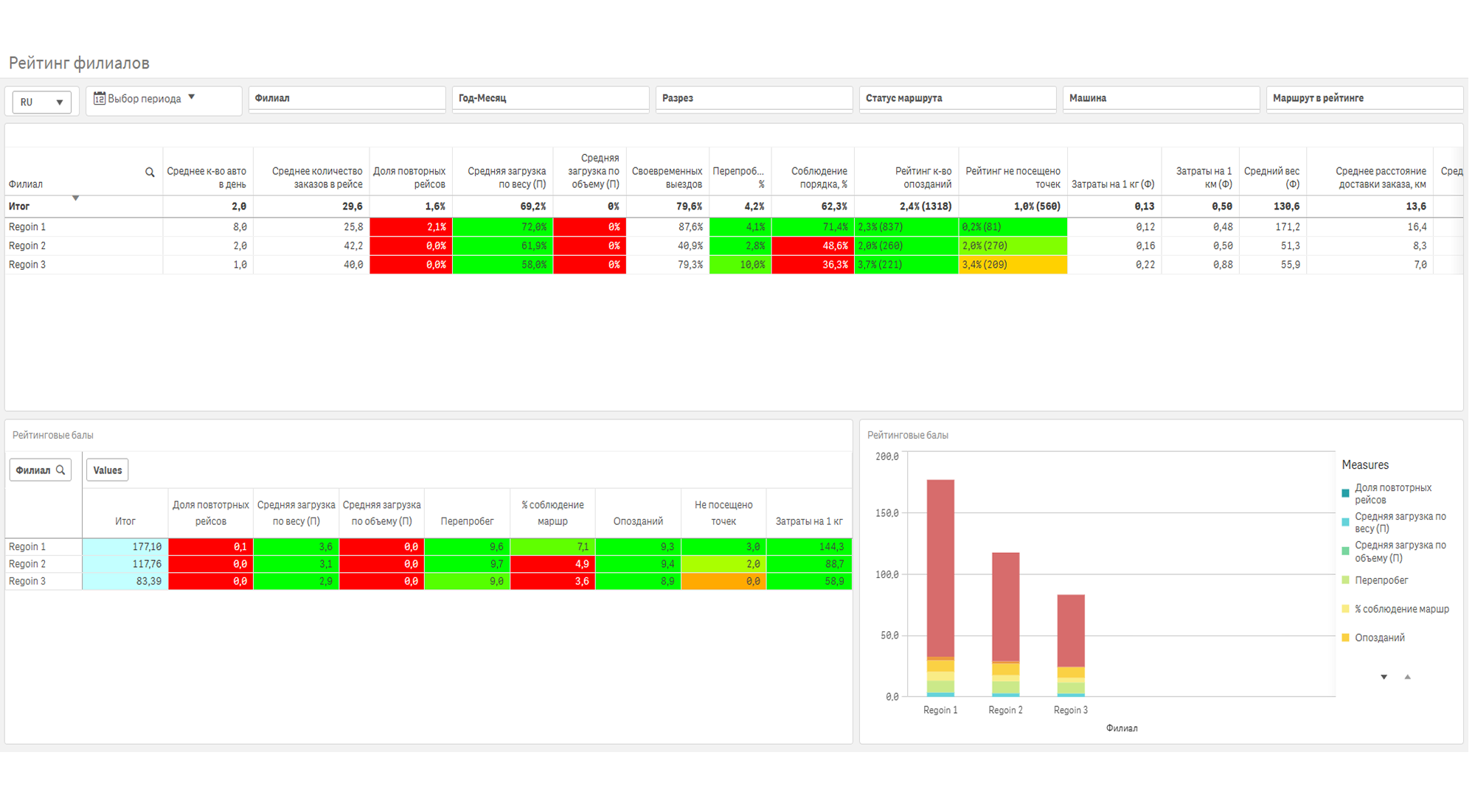Click the search icon in Филиал column header
The image size is (1475, 811).
click(150, 173)
